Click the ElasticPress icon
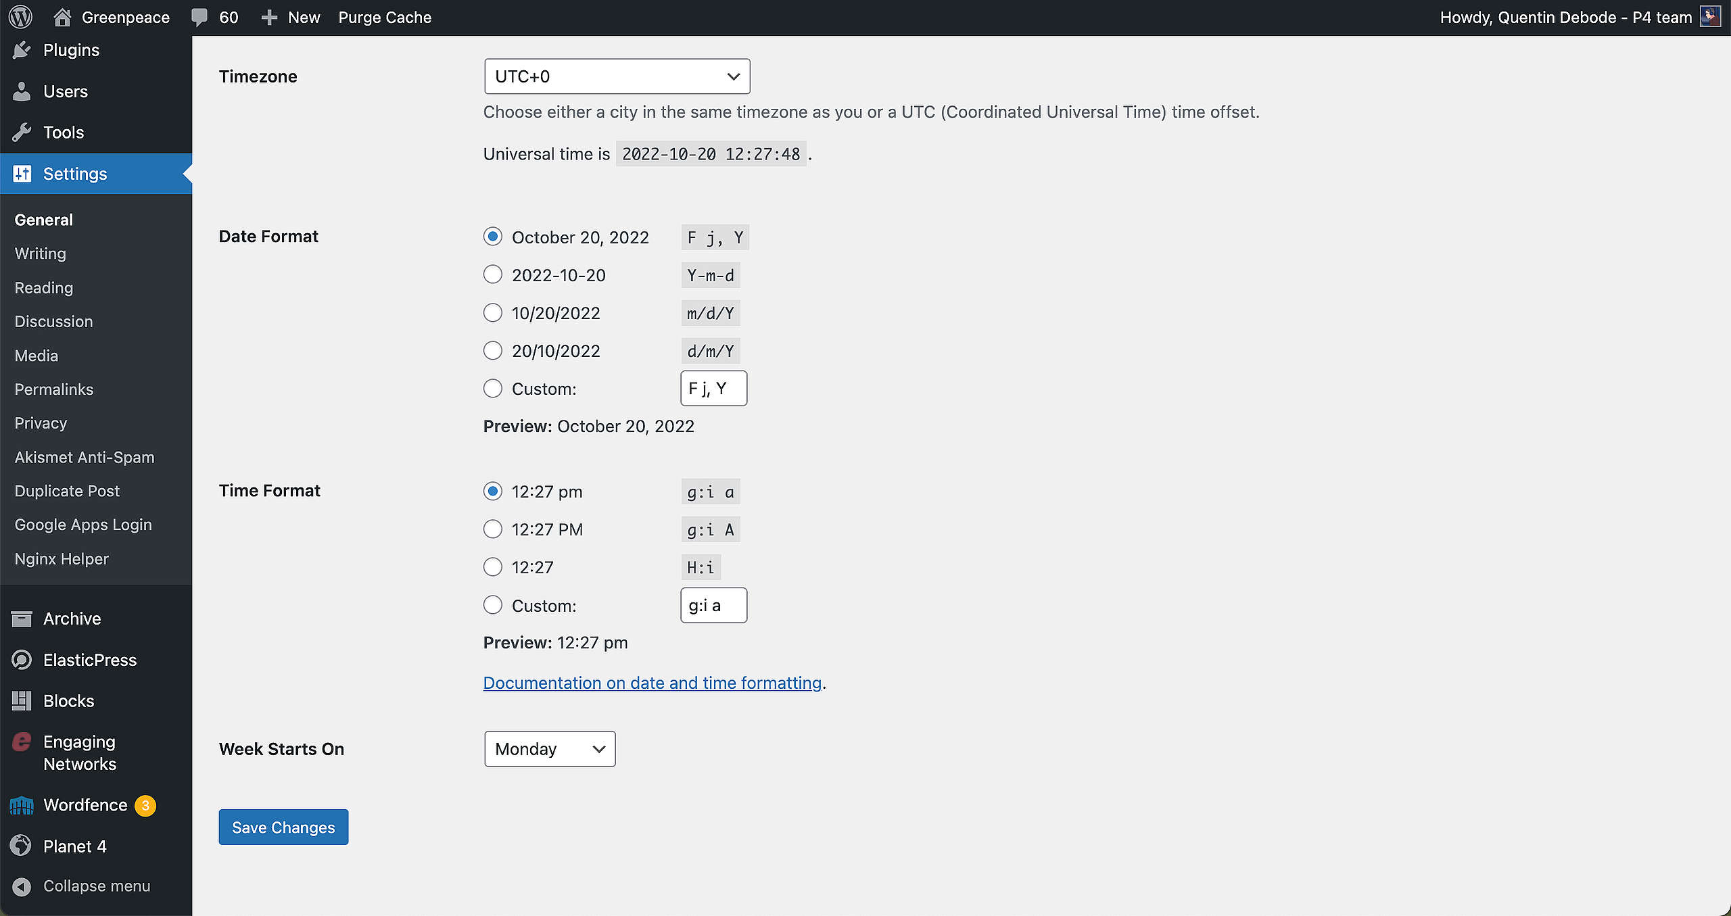 [x=22, y=660]
